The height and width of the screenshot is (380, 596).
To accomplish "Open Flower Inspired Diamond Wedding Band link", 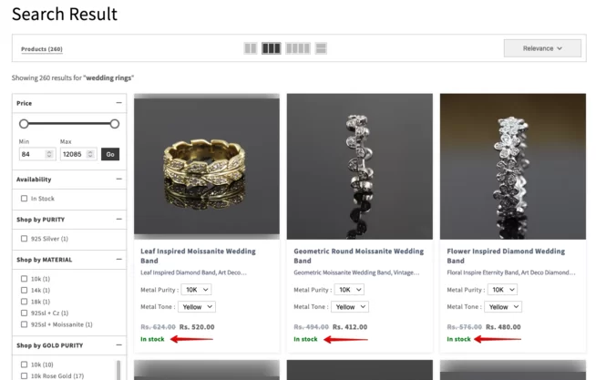I will point(506,256).
